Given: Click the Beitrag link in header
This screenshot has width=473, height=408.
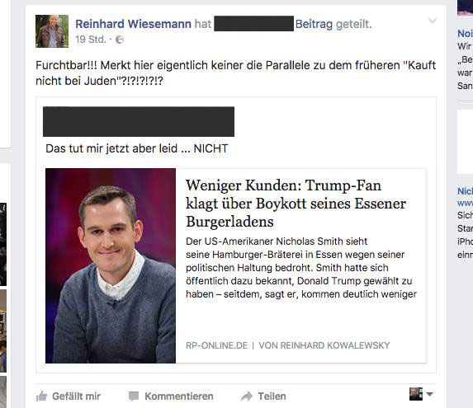Looking at the screenshot, I should click(314, 24).
